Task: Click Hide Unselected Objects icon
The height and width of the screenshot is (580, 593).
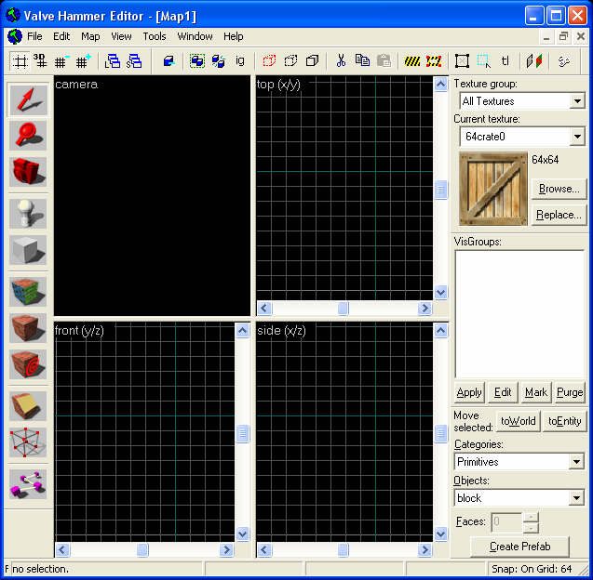Action: (x=290, y=61)
